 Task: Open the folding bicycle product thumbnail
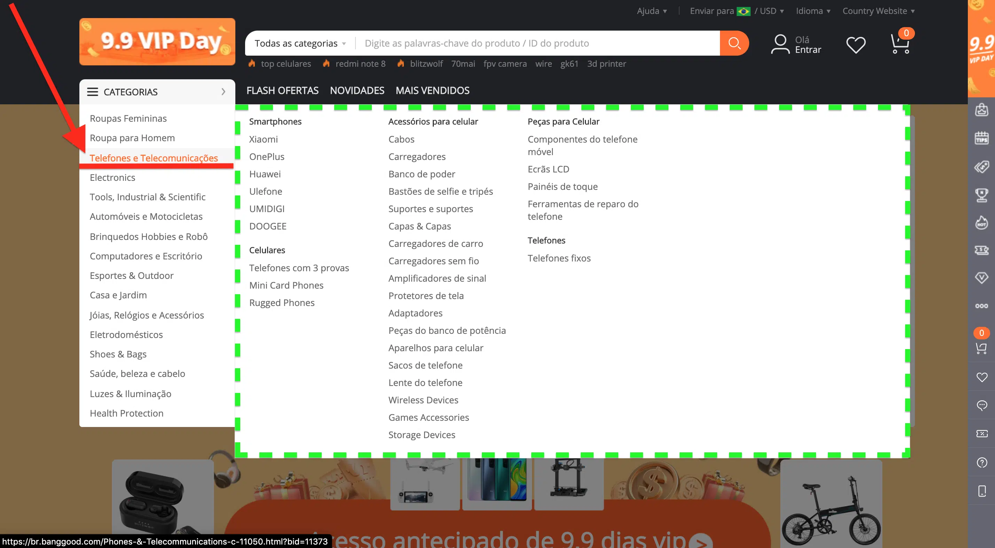(831, 503)
